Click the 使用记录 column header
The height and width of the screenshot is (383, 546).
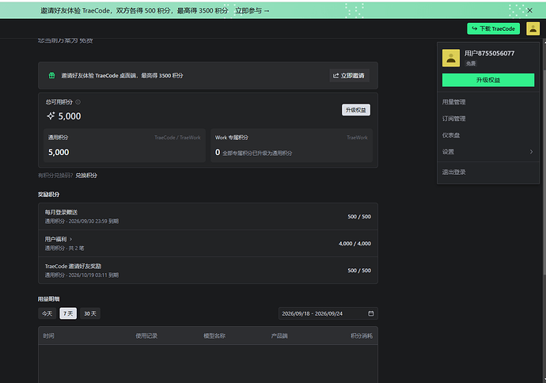coord(146,336)
